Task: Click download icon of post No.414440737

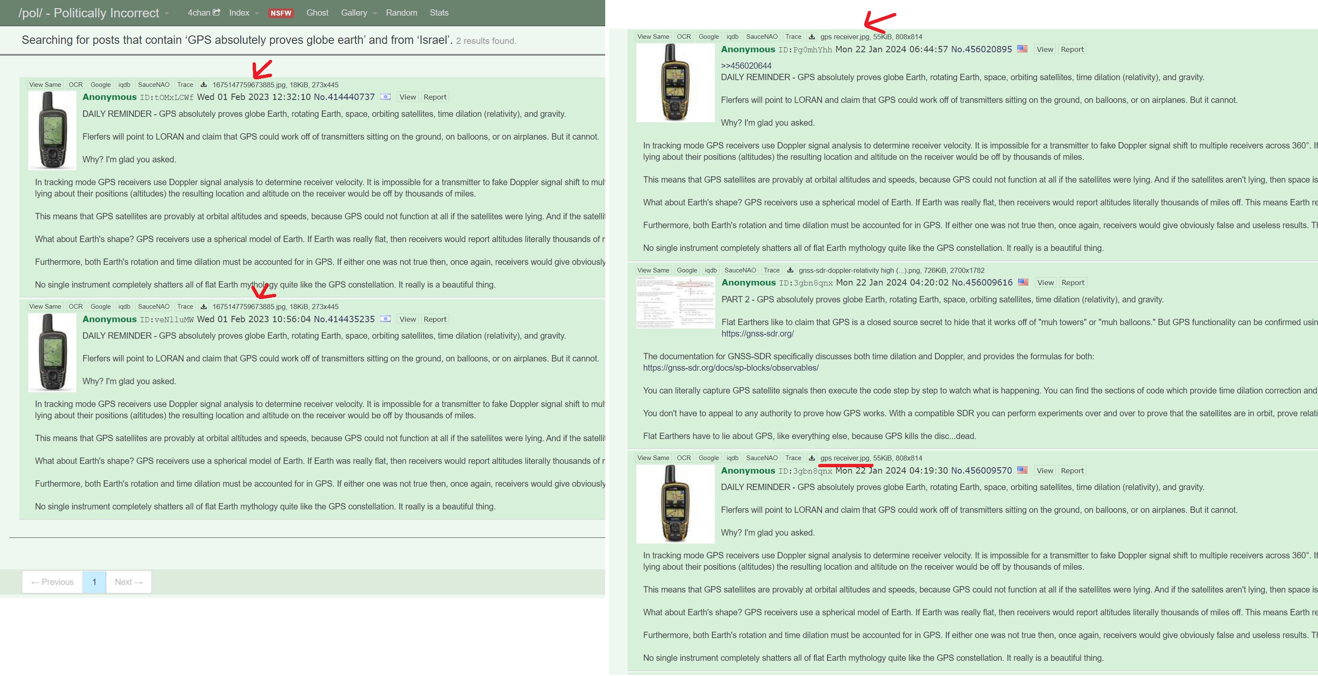Action: 204,85
